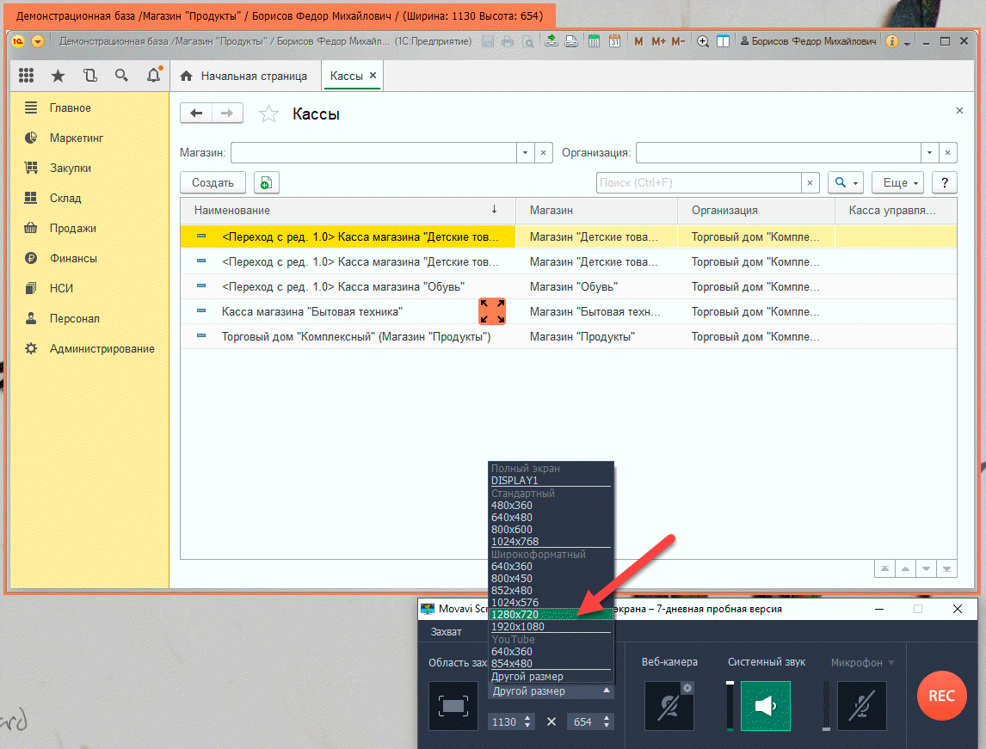This screenshot has width=986, height=749.
Task: Click the Поиск search input field
Action: tap(699, 182)
